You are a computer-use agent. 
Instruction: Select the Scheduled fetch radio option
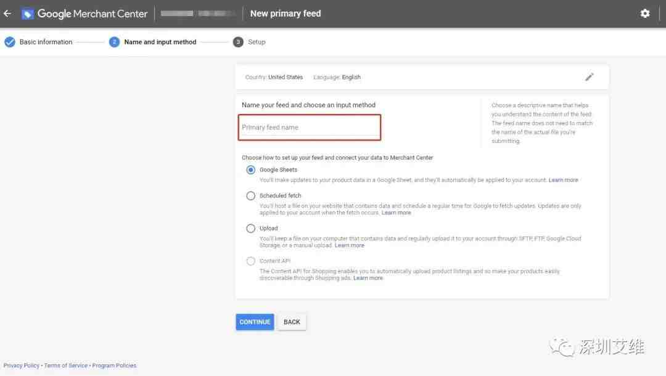click(250, 195)
